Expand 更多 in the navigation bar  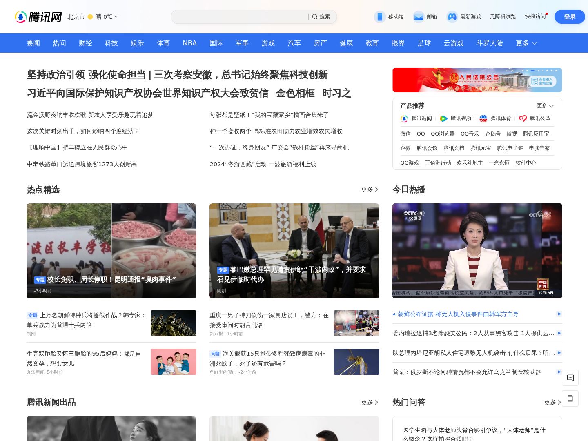(526, 43)
